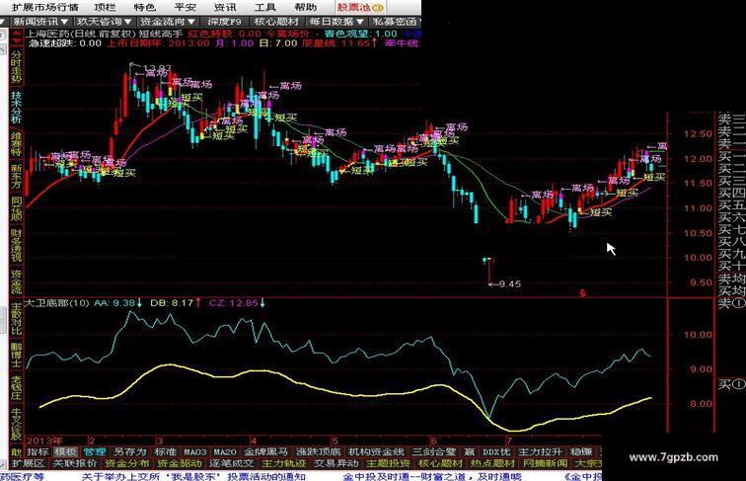Click the 13.92 high price label

(157, 68)
